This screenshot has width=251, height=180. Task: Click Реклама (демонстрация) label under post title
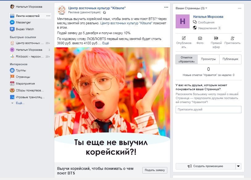pos(84,12)
